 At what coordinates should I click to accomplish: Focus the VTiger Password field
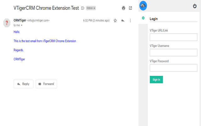click(x=173, y=68)
